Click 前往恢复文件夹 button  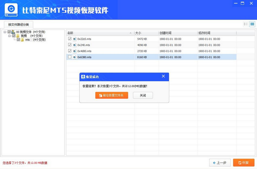point(112,95)
